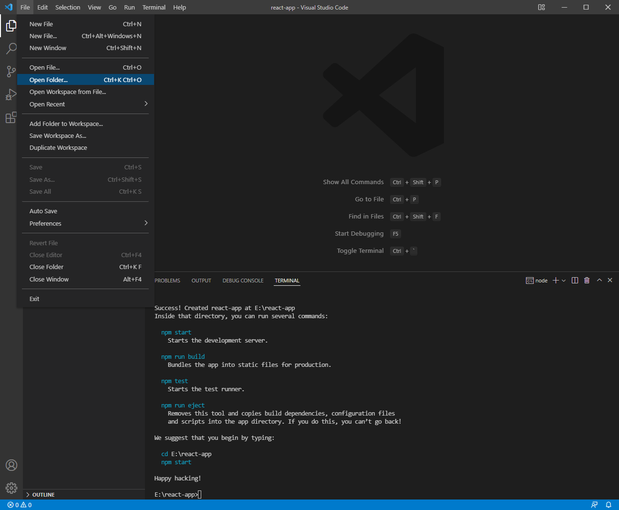Click 'npm run build' text in terminal
619x510 pixels.
[183, 356]
